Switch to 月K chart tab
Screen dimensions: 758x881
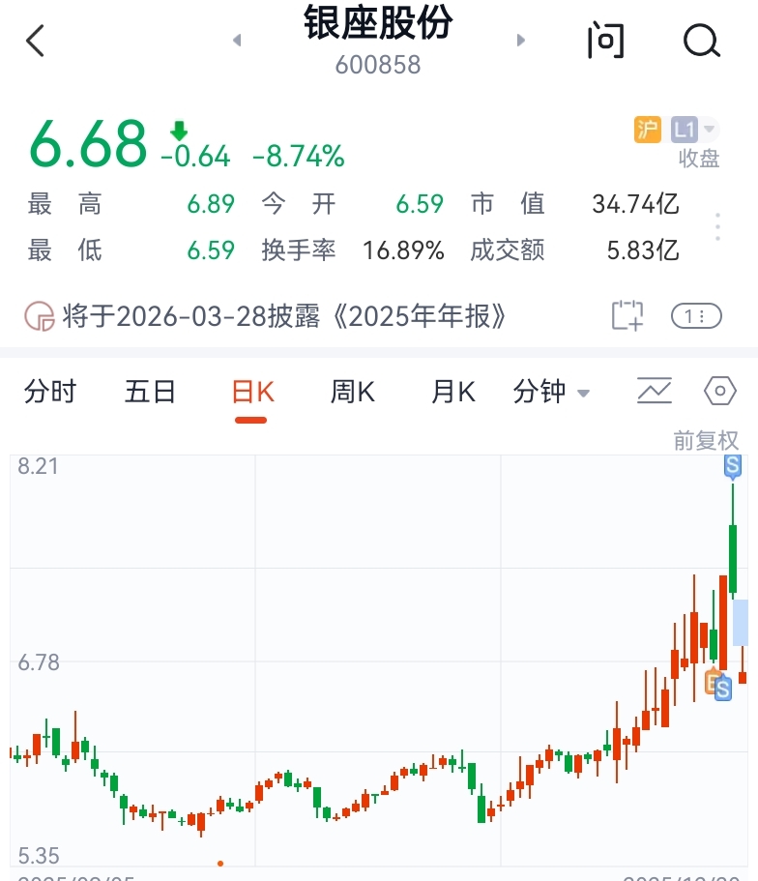452,392
